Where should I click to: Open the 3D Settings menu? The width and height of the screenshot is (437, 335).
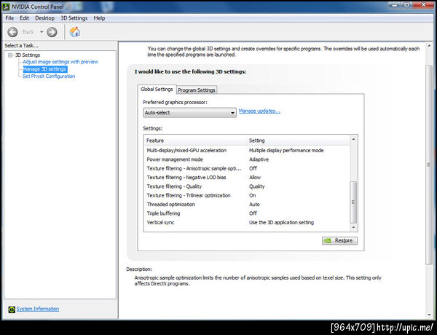74,18
